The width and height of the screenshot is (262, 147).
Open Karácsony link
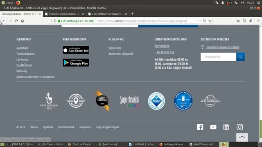tap(22, 71)
